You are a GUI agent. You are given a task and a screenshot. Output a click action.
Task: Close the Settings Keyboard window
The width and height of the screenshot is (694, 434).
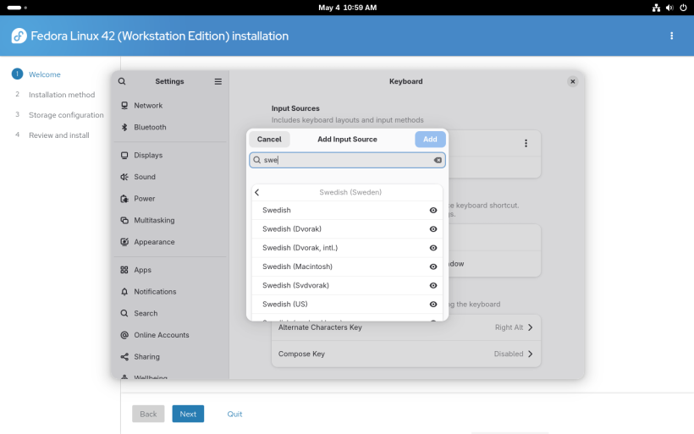point(573,81)
